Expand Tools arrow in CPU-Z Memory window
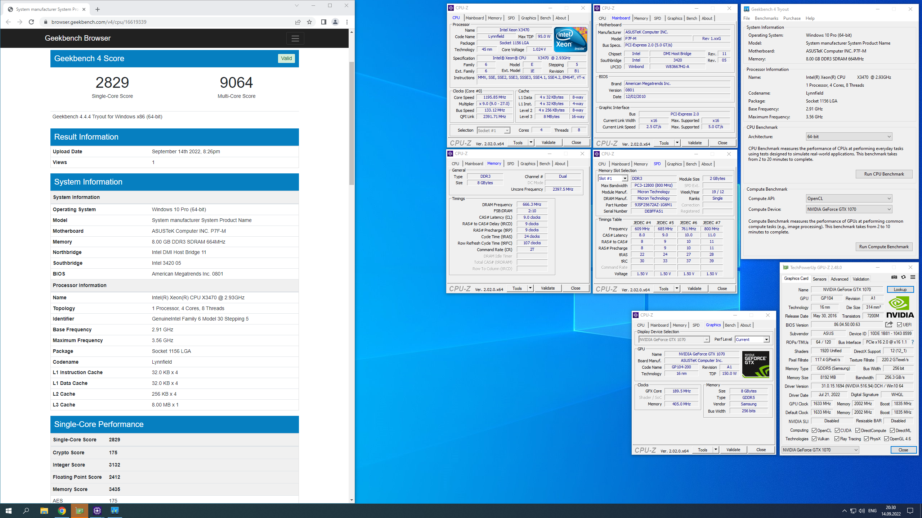Screen dimensions: 922x518 pos(530,288)
